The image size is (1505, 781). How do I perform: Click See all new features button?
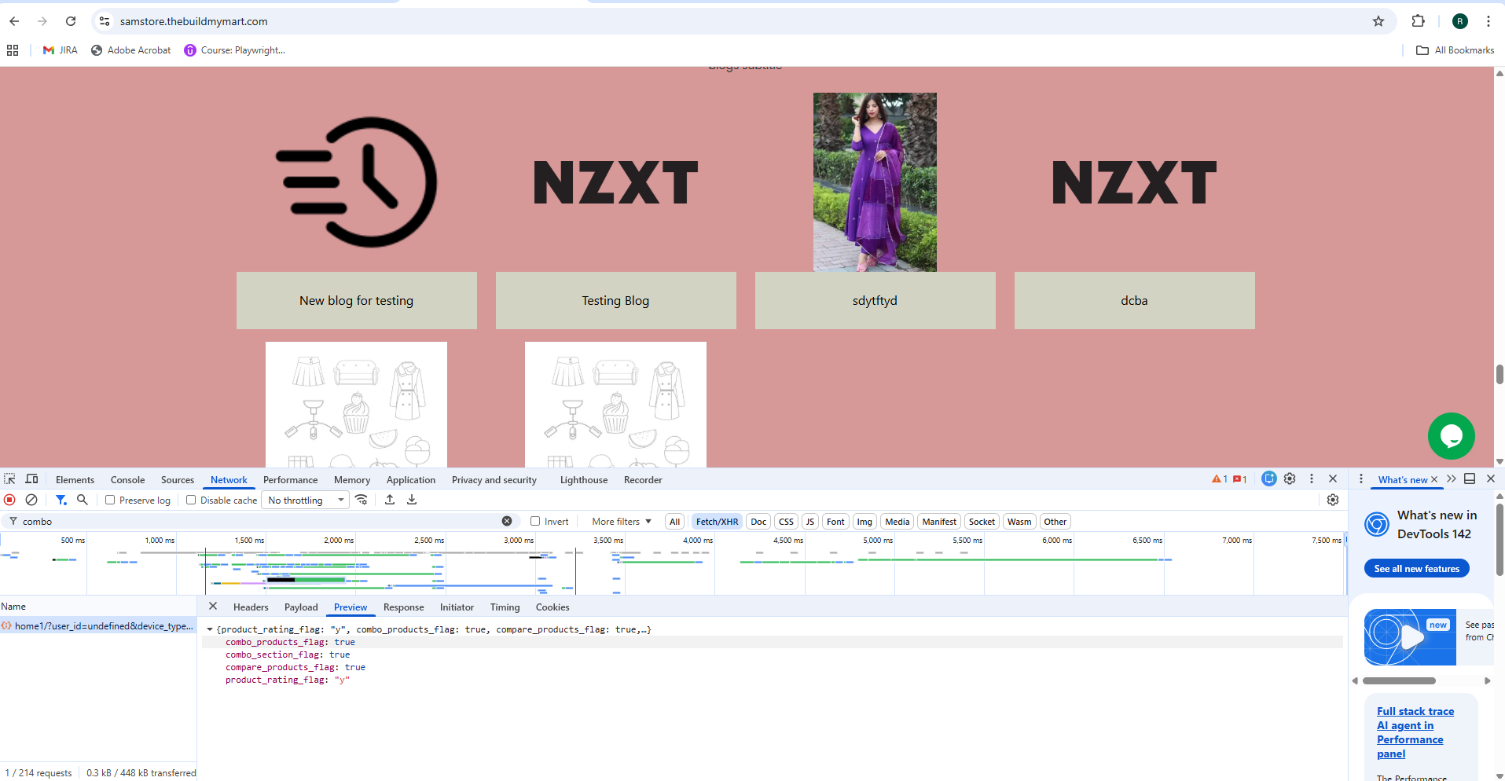click(x=1416, y=569)
